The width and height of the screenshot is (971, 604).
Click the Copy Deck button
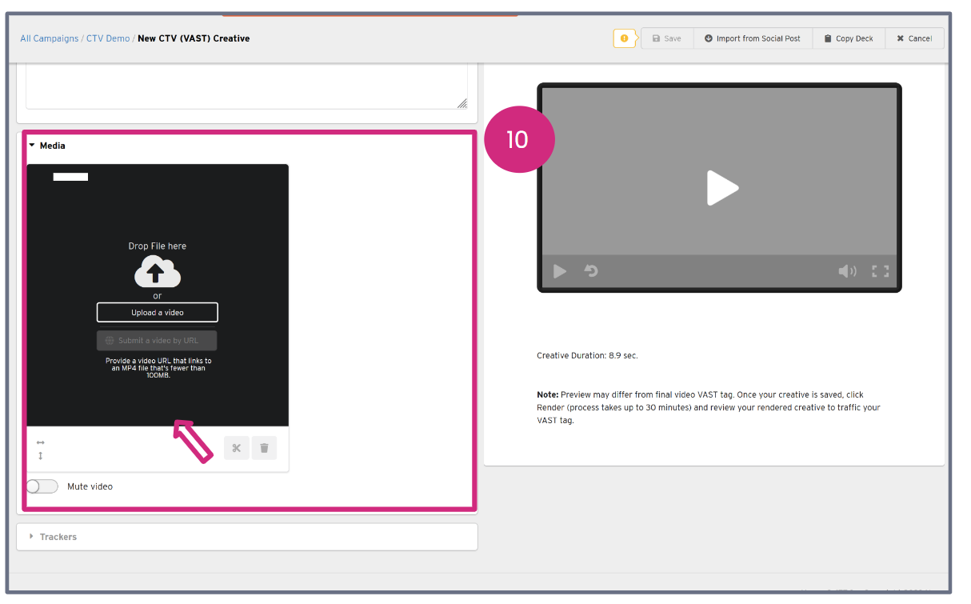point(849,38)
